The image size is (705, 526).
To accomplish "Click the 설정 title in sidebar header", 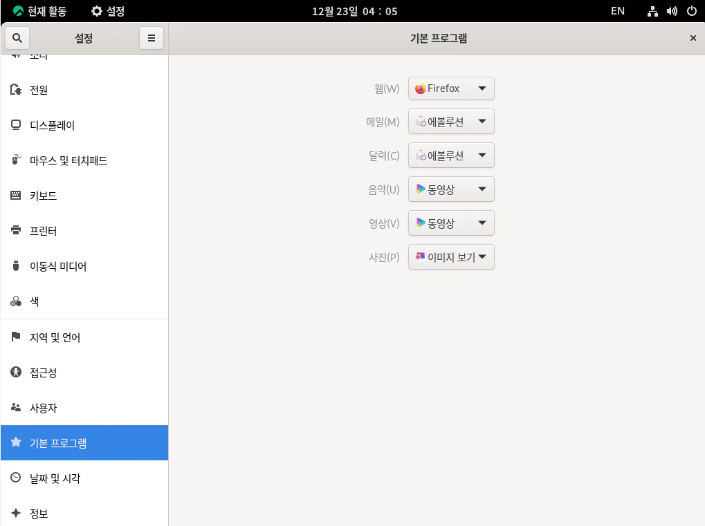I will (84, 38).
